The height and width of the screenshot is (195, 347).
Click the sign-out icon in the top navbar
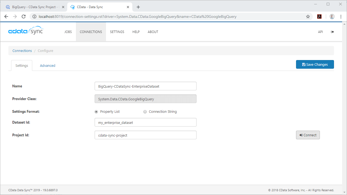(x=332, y=32)
